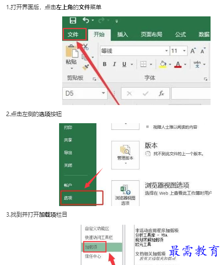This screenshot has height=265, width=223.
Task: Open the Borders dropdown arrow
Action: pos(151,64)
